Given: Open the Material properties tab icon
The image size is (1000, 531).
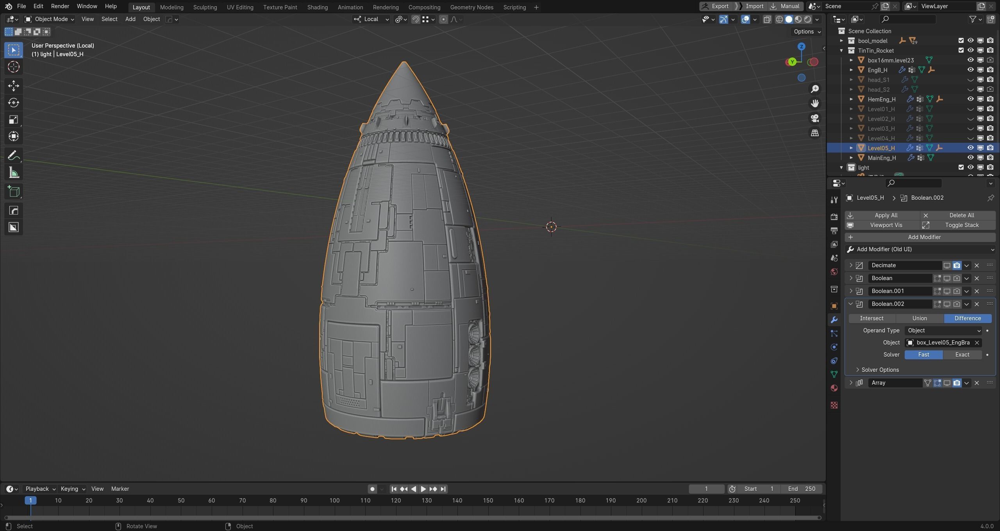Looking at the screenshot, I should [x=834, y=388].
